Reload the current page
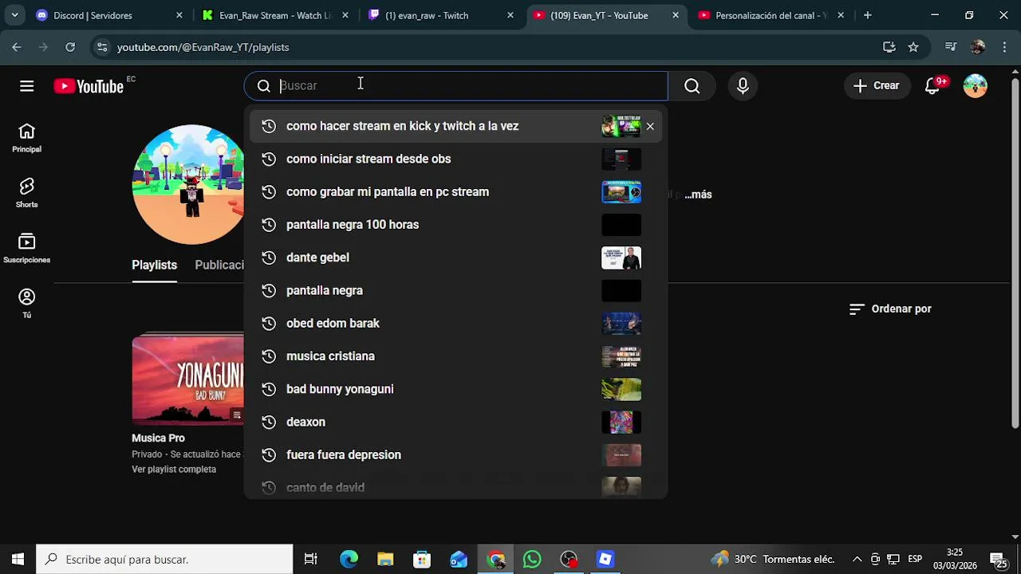1021x574 pixels. [70, 47]
